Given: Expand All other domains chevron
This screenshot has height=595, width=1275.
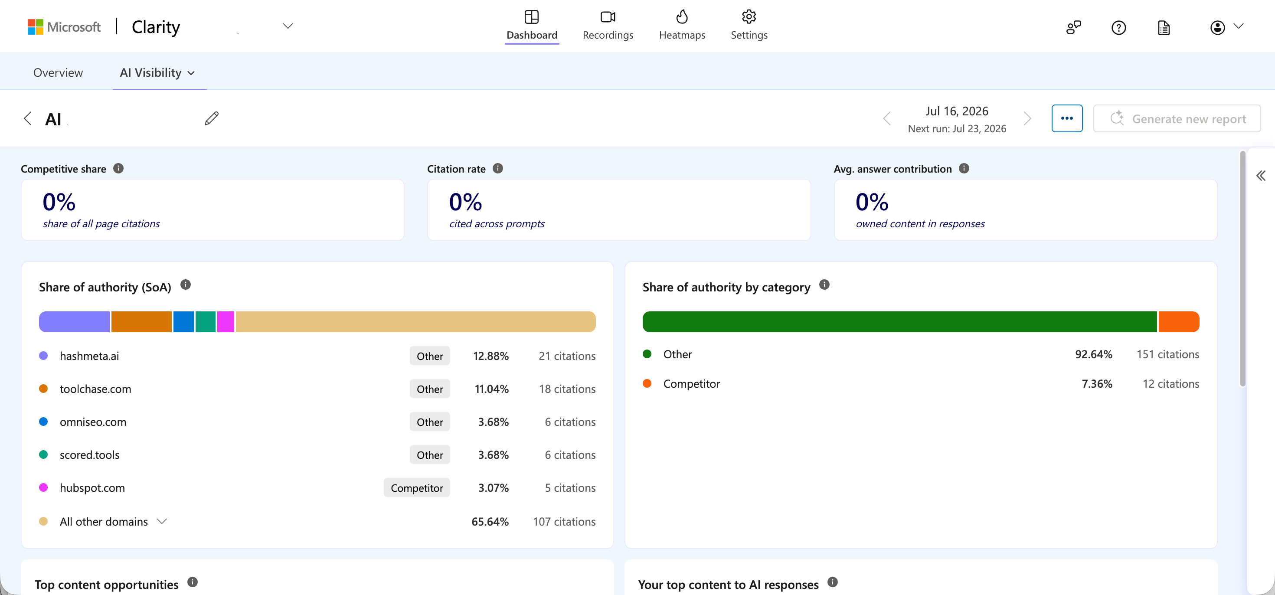Looking at the screenshot, I should [162, 521].
